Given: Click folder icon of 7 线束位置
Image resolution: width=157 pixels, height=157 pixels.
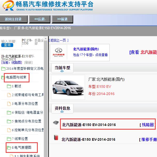Looking at the screenshot, I should (x=9, y=139).
